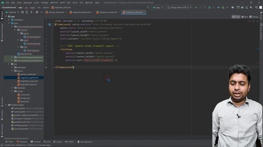Expand the mipmap folder

pyautogui.click(x=12, y=88)
